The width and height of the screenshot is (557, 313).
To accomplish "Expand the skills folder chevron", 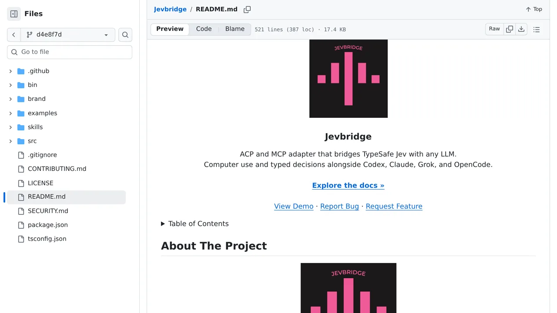I will click(10, 127).
